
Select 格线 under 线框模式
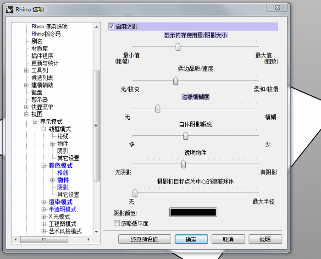[x=63, y=136]
